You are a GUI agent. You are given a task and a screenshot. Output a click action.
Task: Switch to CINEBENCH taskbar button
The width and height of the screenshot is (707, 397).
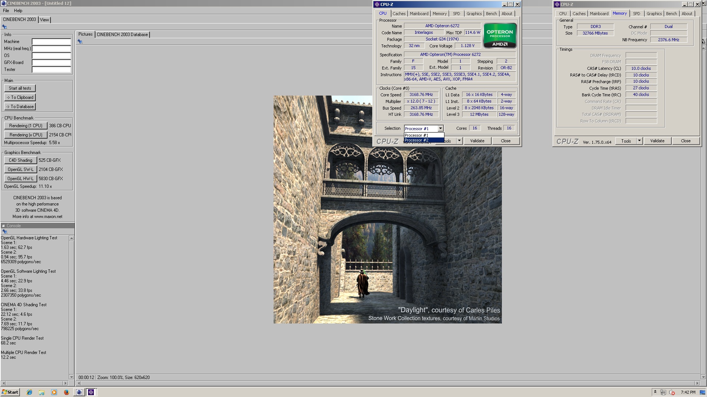[x=79, y=392]
